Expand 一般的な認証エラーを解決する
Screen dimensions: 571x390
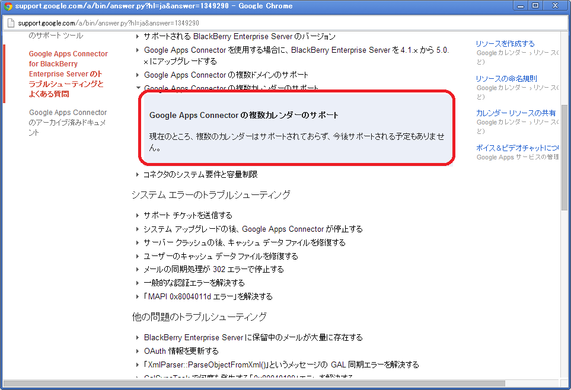pos(194,283)
